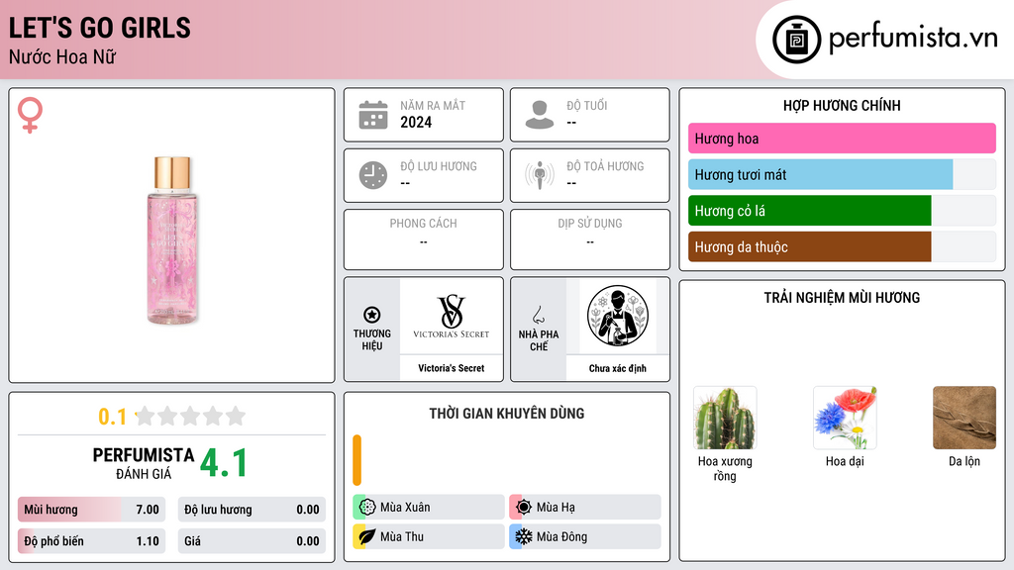This screenshot has width=1014, height=570.
Task: Select the Mùa Hạ season button
Action: point(584,508)
